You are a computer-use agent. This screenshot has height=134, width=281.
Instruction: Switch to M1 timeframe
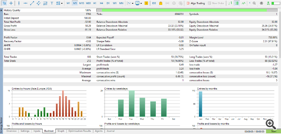(68, 3)
